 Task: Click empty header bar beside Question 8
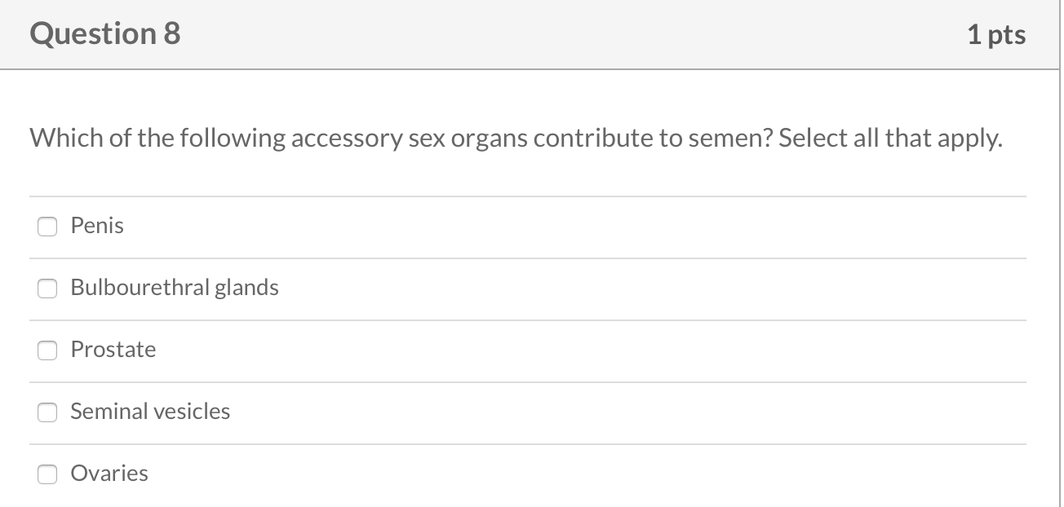(x=571, y=35)
